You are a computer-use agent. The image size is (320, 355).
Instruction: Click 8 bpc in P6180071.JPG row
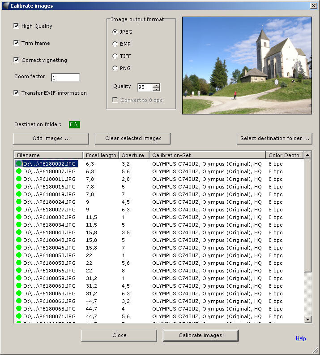(276, 316)
